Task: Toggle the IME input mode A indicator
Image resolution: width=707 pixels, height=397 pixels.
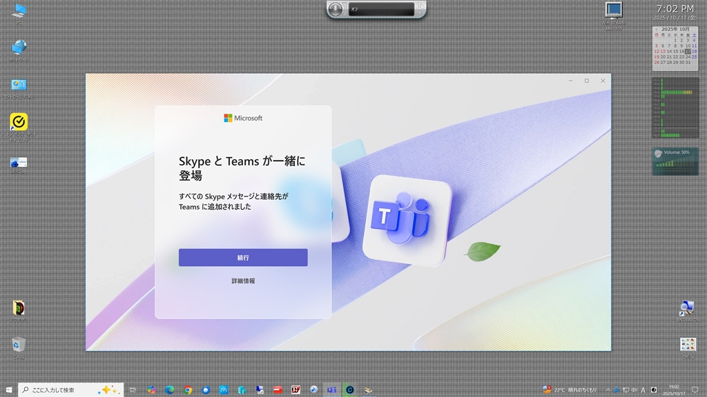Action: pos(643,390)
